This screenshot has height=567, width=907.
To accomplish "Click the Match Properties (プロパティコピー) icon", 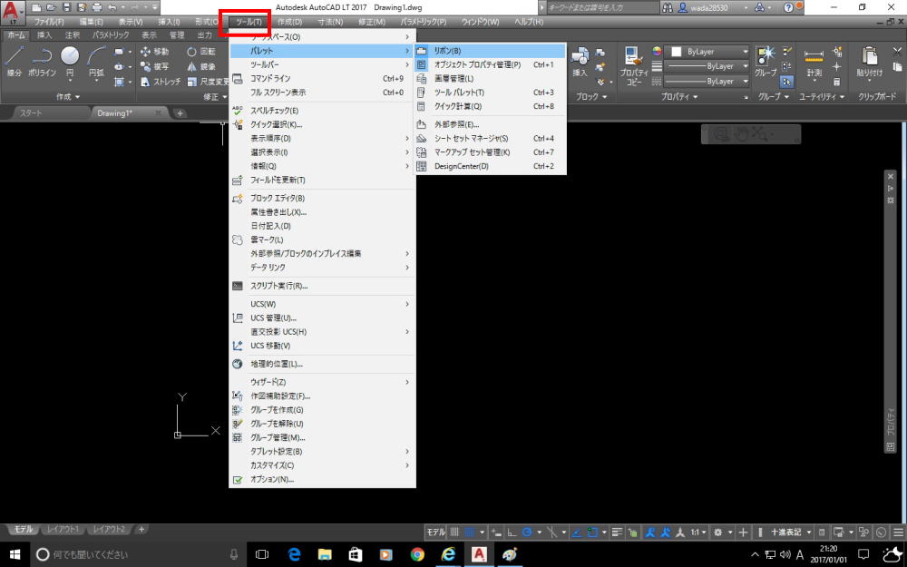I will tap(634, 64).
